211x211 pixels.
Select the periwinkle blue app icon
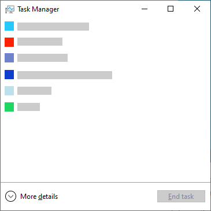pyautogui.click(x=9, y=58)
